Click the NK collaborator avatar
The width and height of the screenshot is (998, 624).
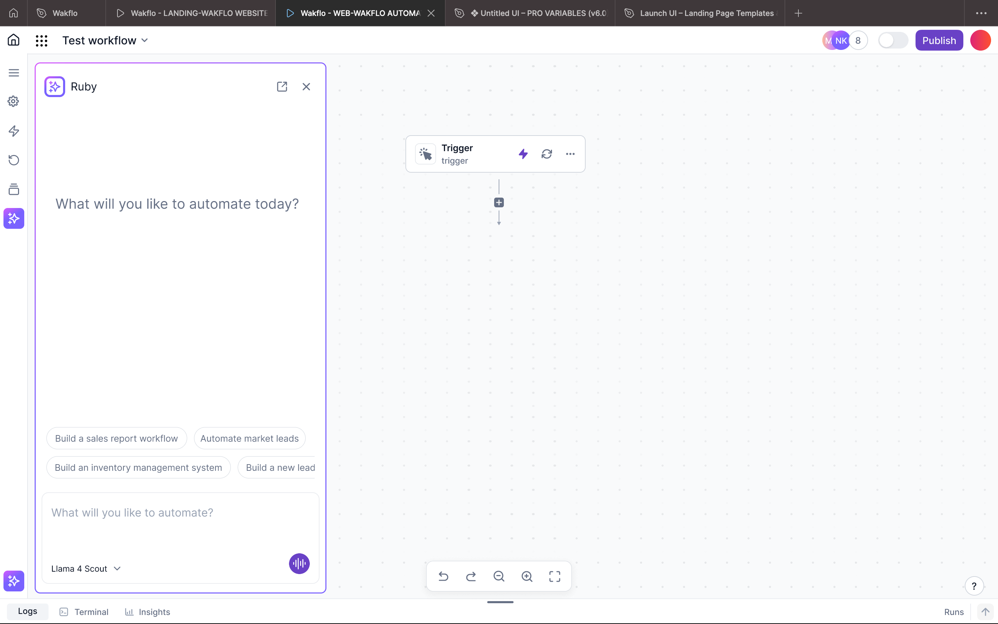click(x=841, y=41)
